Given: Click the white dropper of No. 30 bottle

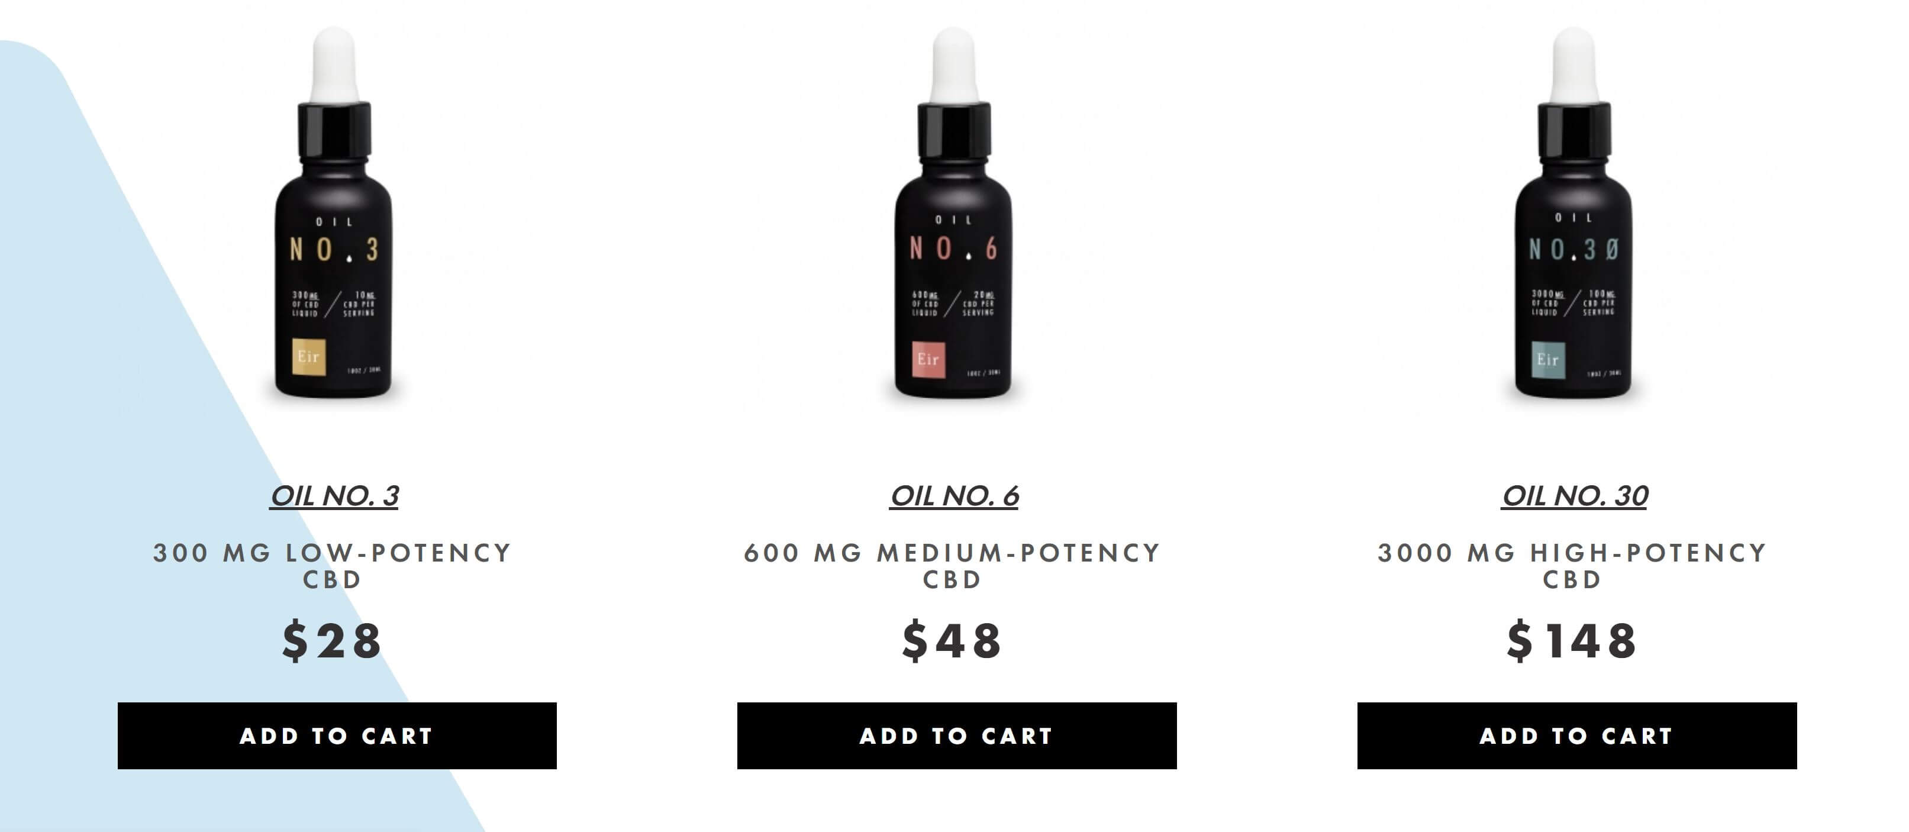Looking at the screenshot, I should [1574, 65].
